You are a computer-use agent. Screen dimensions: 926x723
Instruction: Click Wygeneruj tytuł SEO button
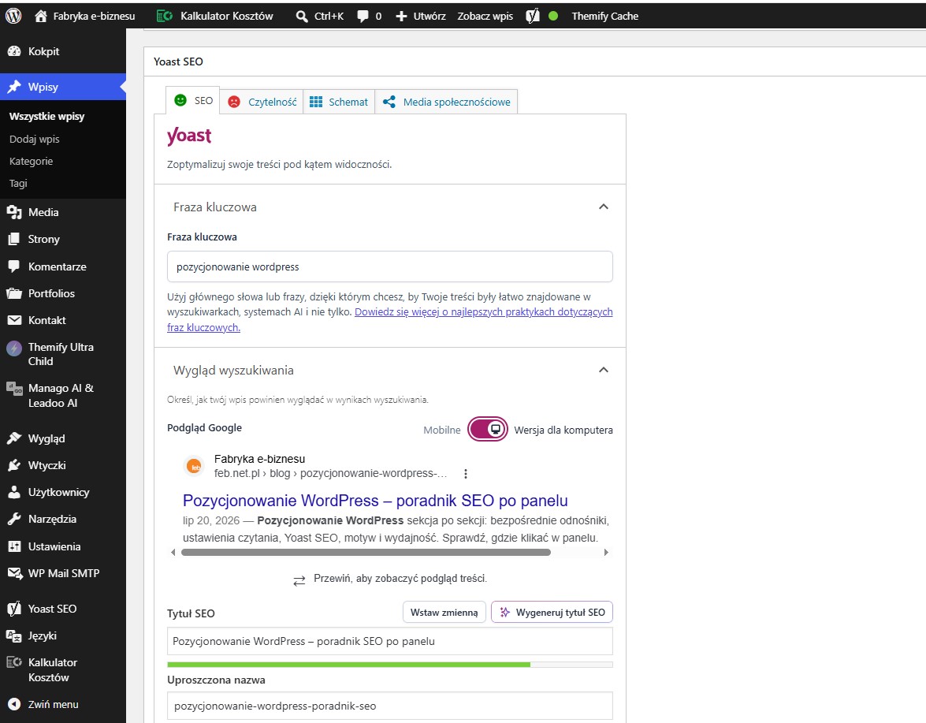coord(552,613)
